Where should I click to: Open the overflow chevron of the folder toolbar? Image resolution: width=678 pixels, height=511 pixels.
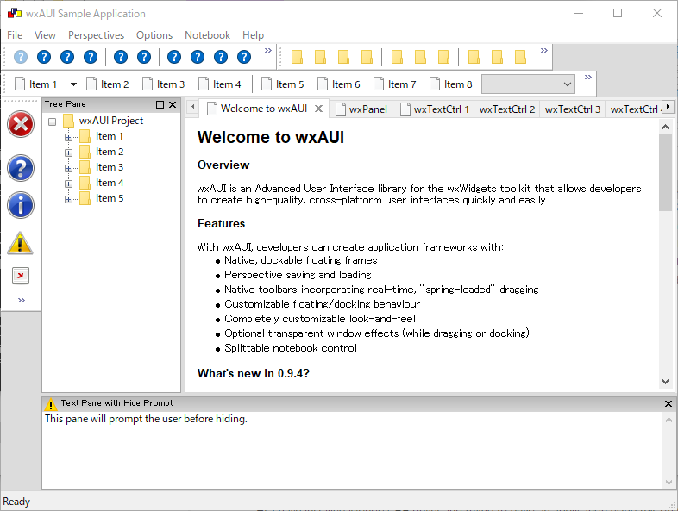click(544, 51)
